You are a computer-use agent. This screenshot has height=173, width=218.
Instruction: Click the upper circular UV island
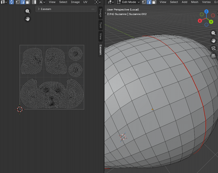pyautogui.click(x=76, y=54)
